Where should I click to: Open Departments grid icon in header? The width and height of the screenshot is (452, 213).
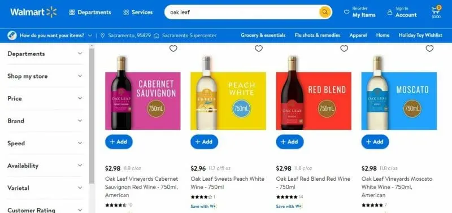click(x=72, y=12)
